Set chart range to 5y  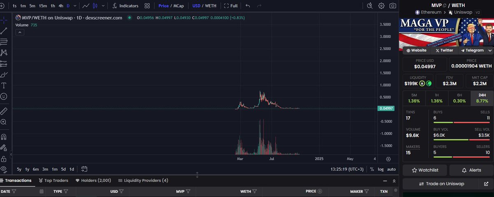tap(19, 169)
